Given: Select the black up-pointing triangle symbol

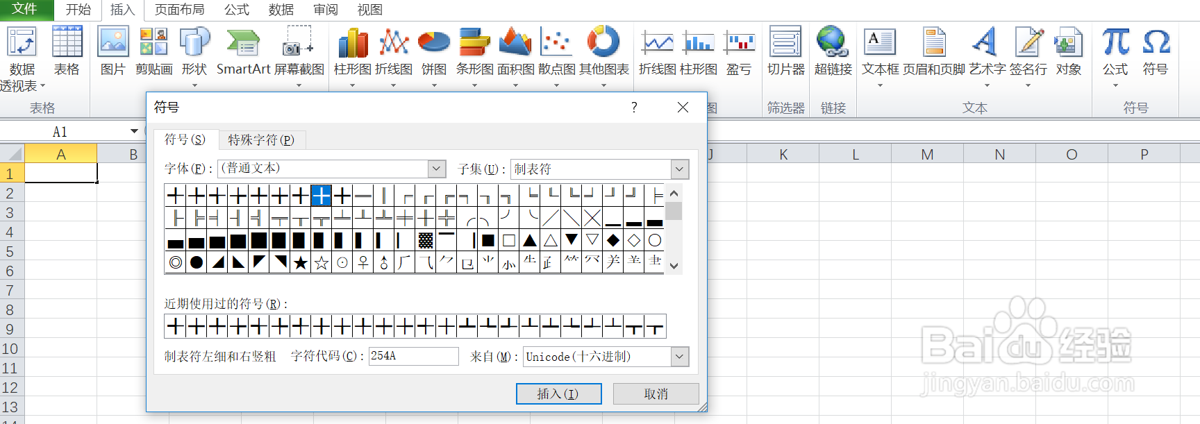Looking at the screenshot, I should click(x=529, y=240).
